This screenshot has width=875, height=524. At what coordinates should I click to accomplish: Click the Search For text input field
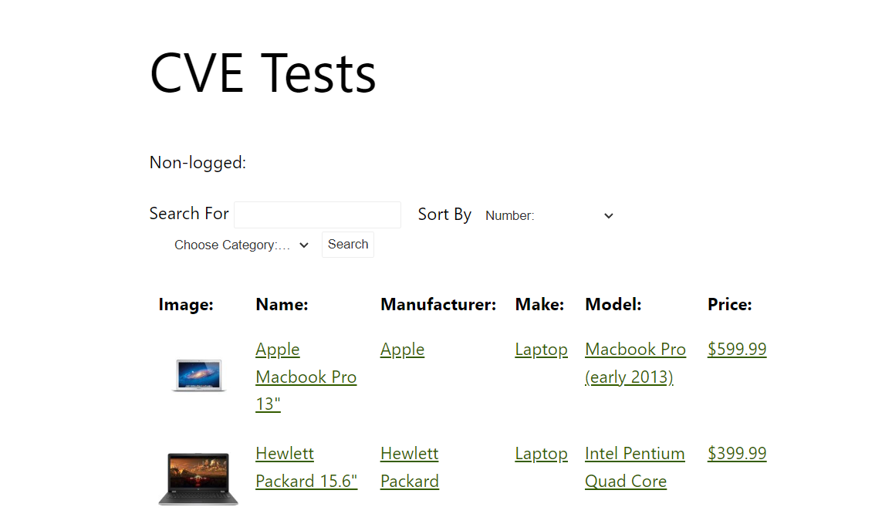pos(317,215)
